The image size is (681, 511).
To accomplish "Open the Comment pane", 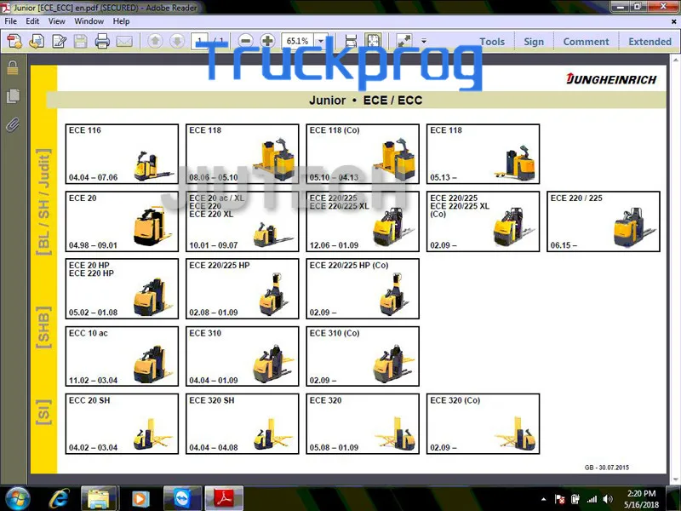I will click(586, 42).
